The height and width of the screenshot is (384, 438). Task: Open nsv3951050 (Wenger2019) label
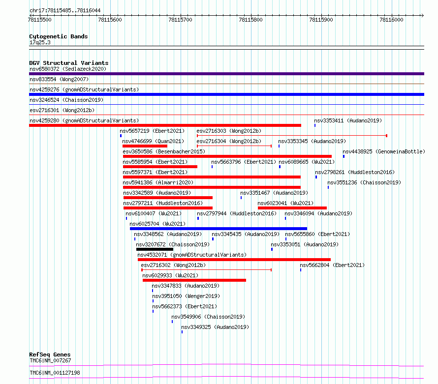(x=186, y=296)
